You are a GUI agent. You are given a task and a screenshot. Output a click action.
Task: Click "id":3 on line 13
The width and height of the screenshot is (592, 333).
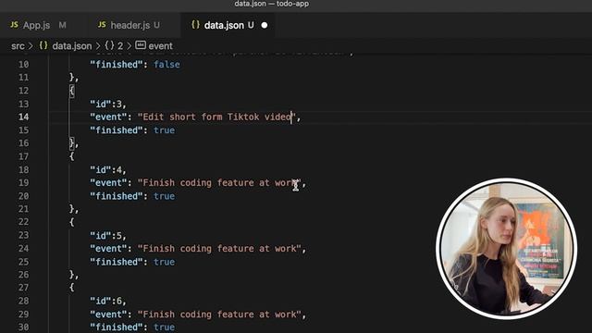(x=107, y=104)
